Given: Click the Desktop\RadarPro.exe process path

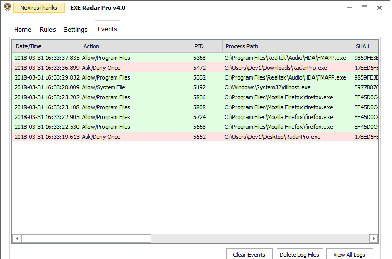Looking at the screenshot, I should tap(272, 137).
